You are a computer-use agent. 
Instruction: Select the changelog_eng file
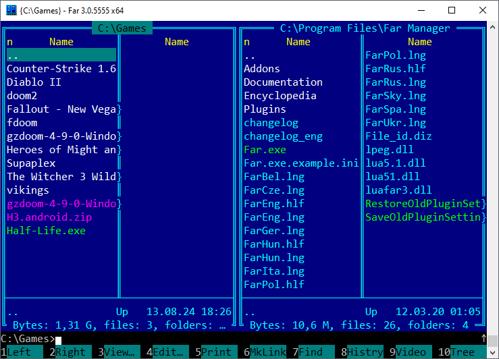click(x=283, y=136)
